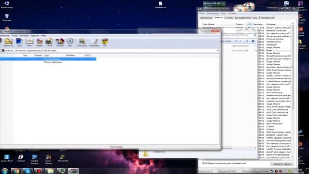Open Компьютер desktop icon
Viewport: 309px width, 174px height.
7,5
